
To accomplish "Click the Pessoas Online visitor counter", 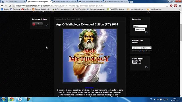I will (x=38, y=24).
